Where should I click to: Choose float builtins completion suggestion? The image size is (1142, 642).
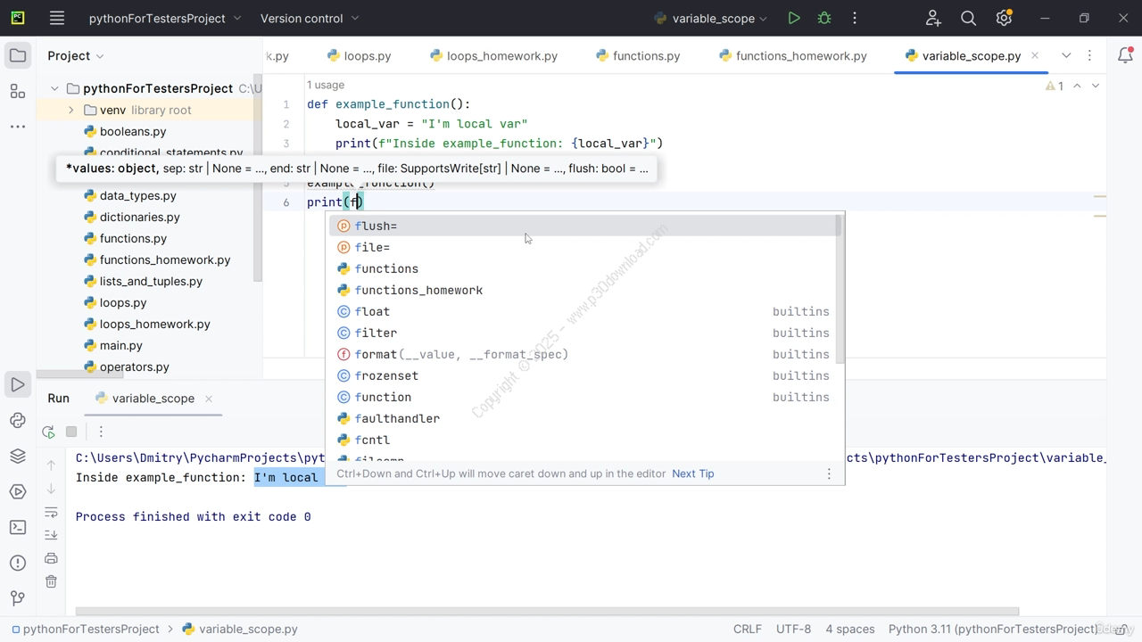584,311
